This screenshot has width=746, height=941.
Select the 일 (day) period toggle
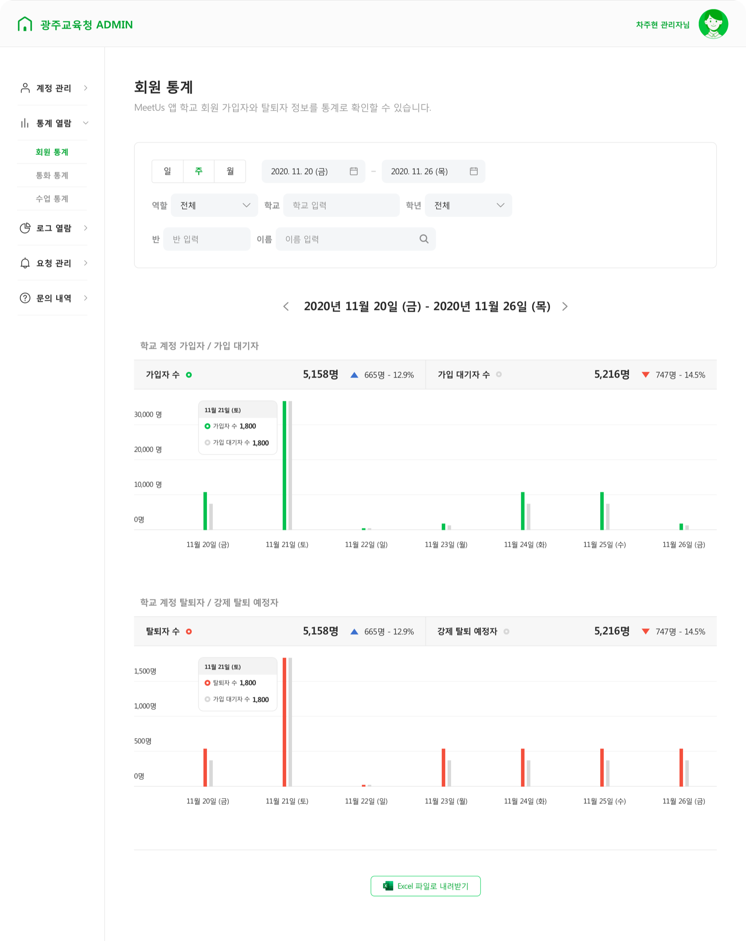pyautogui.click(x=167, y=171)
